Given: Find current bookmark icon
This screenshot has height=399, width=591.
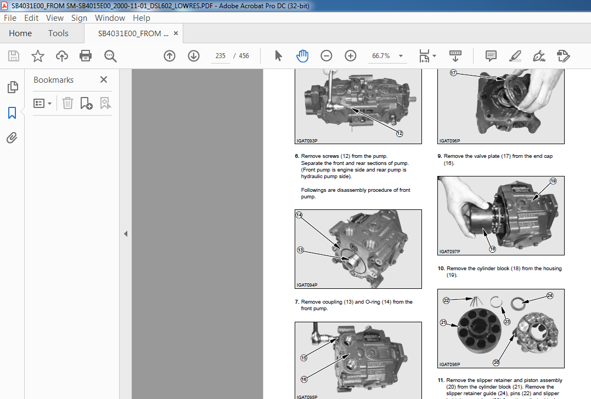Looking at the screenshot, I should coord(105,103).
